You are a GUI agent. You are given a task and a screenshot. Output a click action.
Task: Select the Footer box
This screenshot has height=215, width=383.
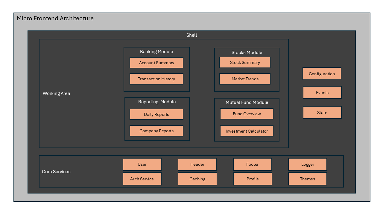point(253,164)
